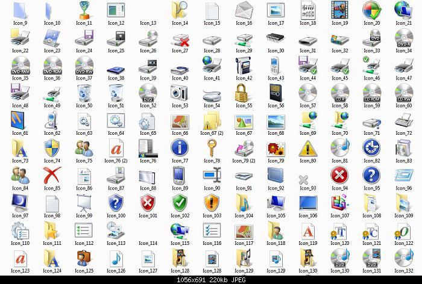Select the gold key icon Icon_78
Image resolution: width=422 pixels, height=284 pixels.
(x=212, y=148)
